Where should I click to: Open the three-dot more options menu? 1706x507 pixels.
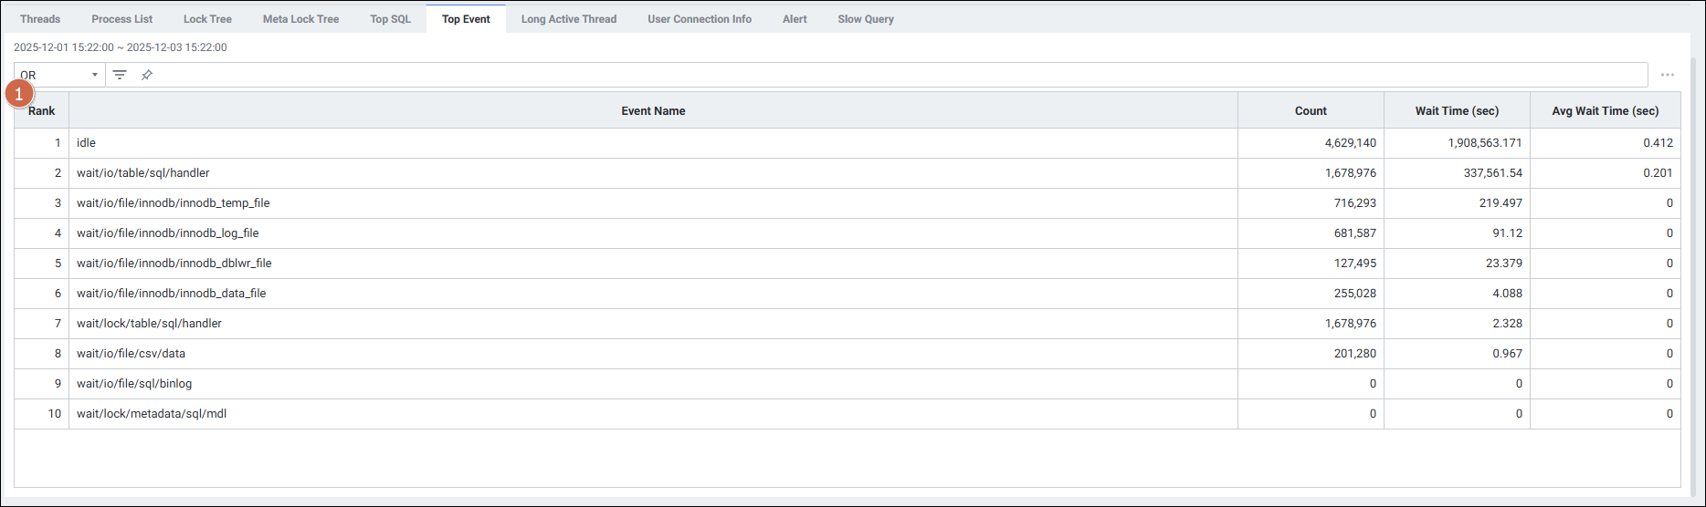pos(1667,75)
